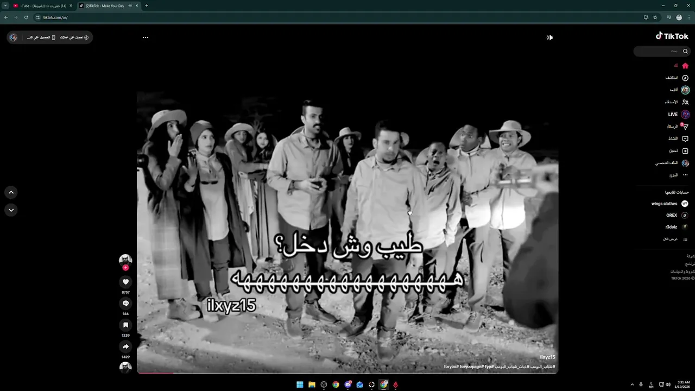Click the search magnifier icon
Screen dimensions: 695x391
pos(685,51)
